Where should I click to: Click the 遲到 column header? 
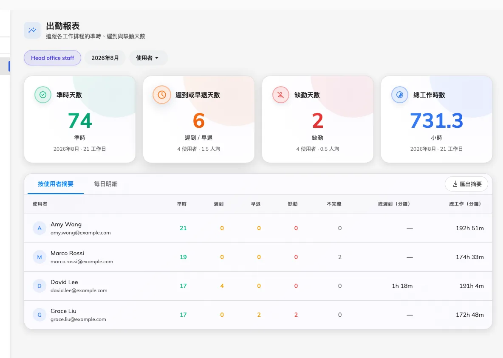pyautogui.click(x=219, y=204)
